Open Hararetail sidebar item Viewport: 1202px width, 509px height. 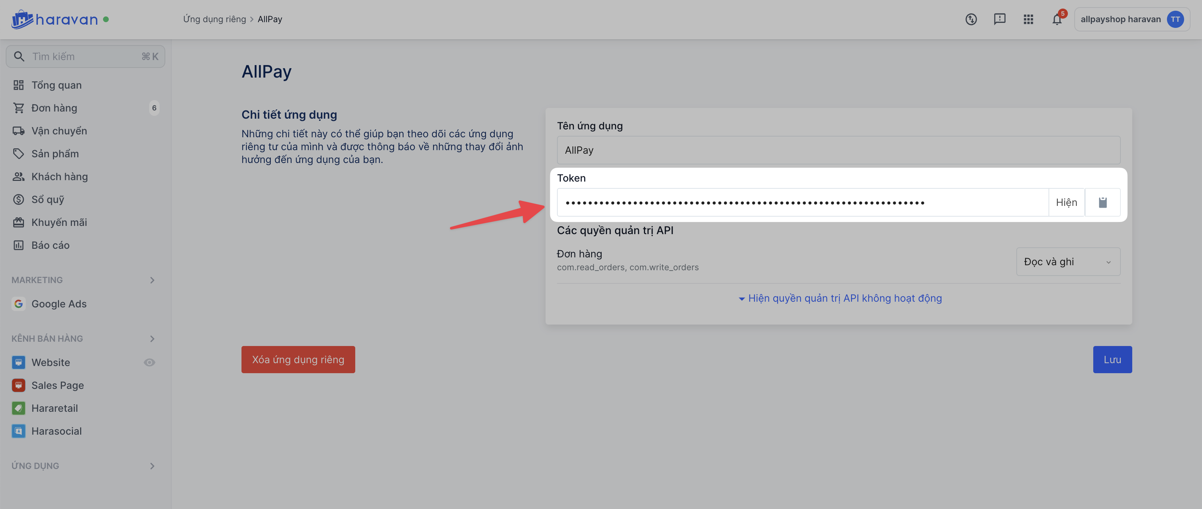[x=55, y=408]
